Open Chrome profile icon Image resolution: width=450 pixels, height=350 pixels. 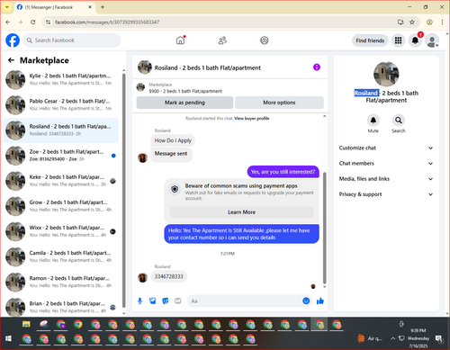coord(429,22)
